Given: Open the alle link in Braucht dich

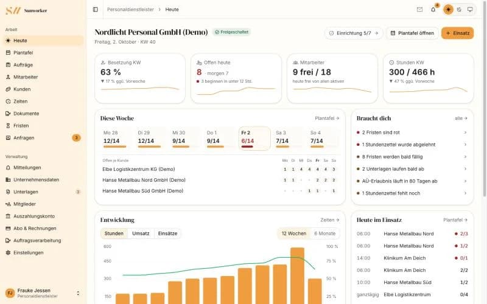Looking at the screenshot, I should point(461,118).
